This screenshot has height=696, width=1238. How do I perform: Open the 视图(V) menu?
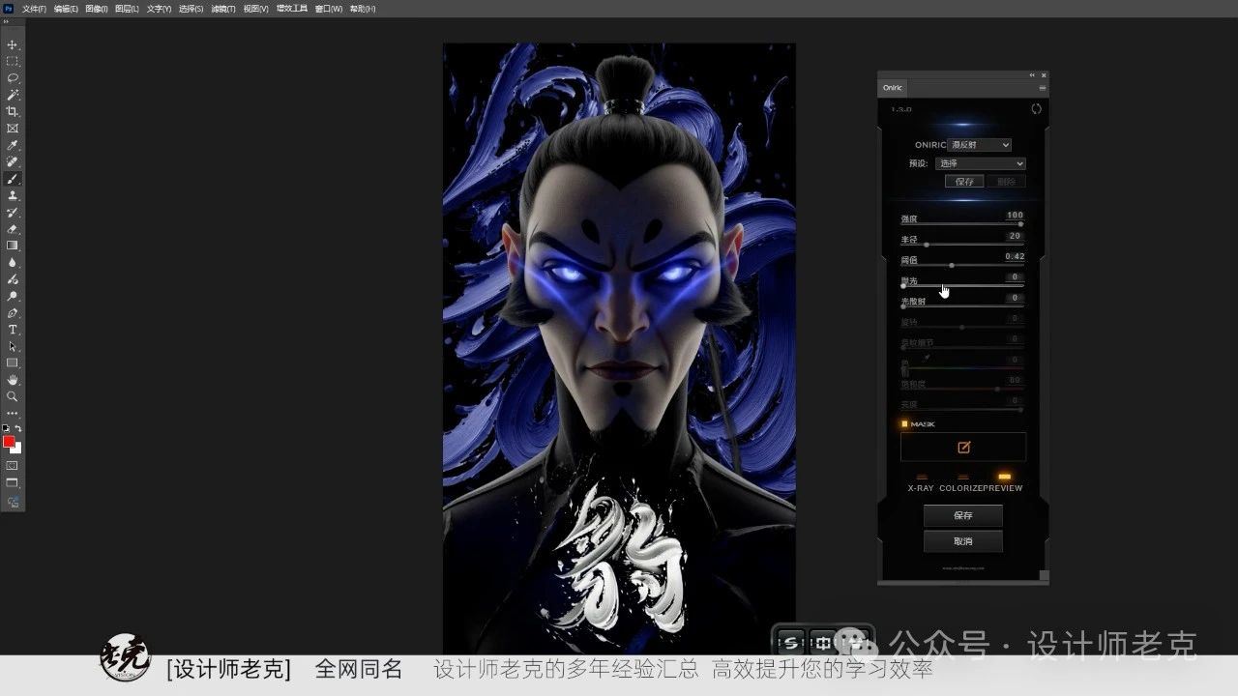pos(256,9)
